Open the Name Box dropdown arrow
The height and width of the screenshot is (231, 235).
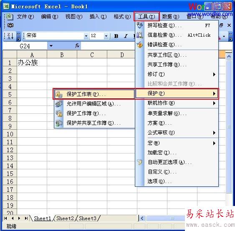pos(51,46)
